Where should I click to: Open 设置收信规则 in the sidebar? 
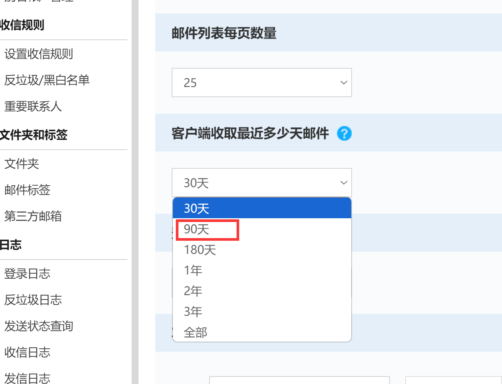coord(39,54)
